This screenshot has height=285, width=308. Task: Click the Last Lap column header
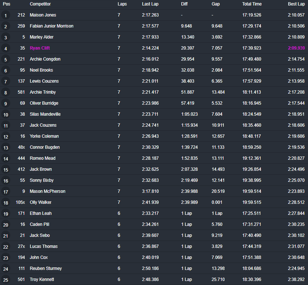coord(150,4)
